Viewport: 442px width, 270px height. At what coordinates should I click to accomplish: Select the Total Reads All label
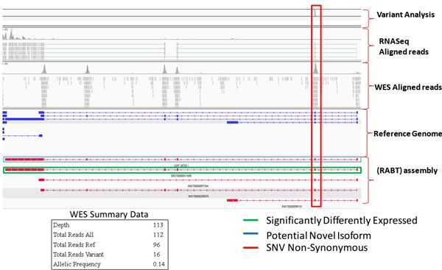(x=73, y=235)
